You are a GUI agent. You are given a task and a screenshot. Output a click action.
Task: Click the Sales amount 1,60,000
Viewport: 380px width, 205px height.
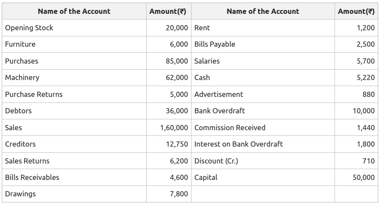174,128
